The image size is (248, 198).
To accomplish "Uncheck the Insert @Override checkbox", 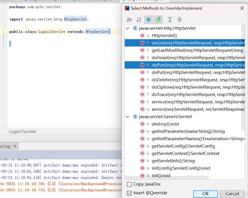I will point(129,193).
